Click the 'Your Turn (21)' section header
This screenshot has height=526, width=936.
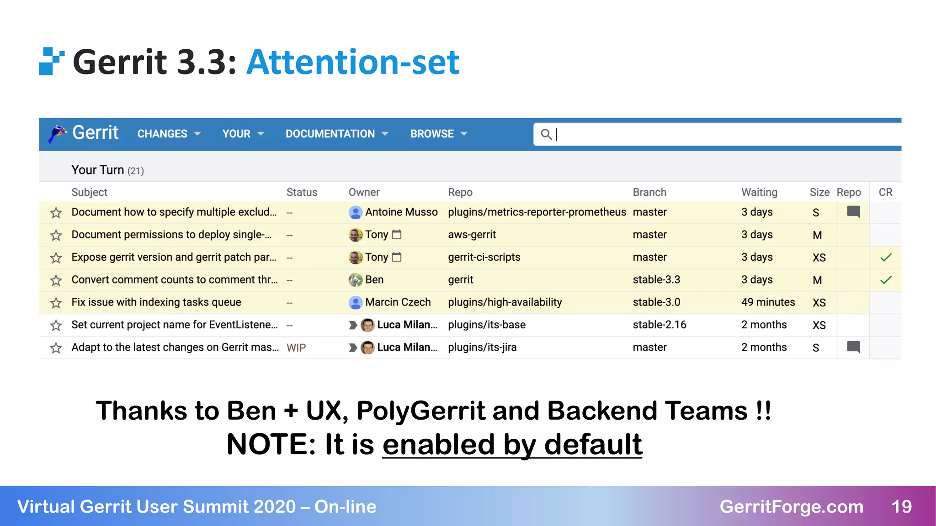click(x=107, y=170)
